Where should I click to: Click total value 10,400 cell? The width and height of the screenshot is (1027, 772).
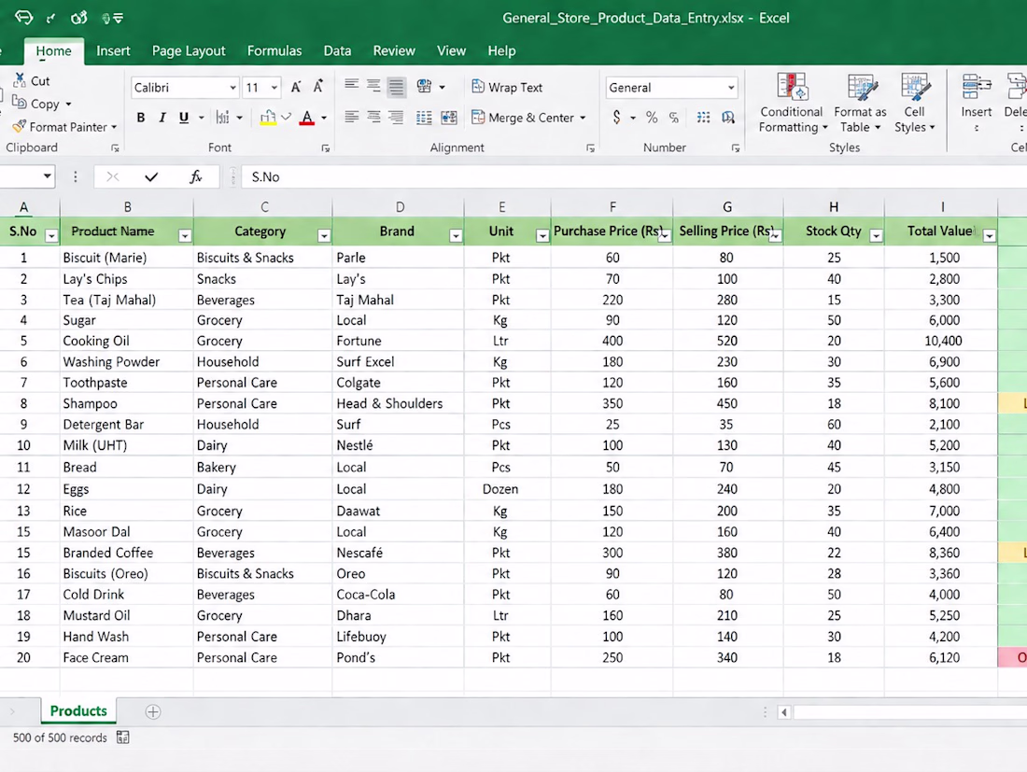(x=941, y=341)
